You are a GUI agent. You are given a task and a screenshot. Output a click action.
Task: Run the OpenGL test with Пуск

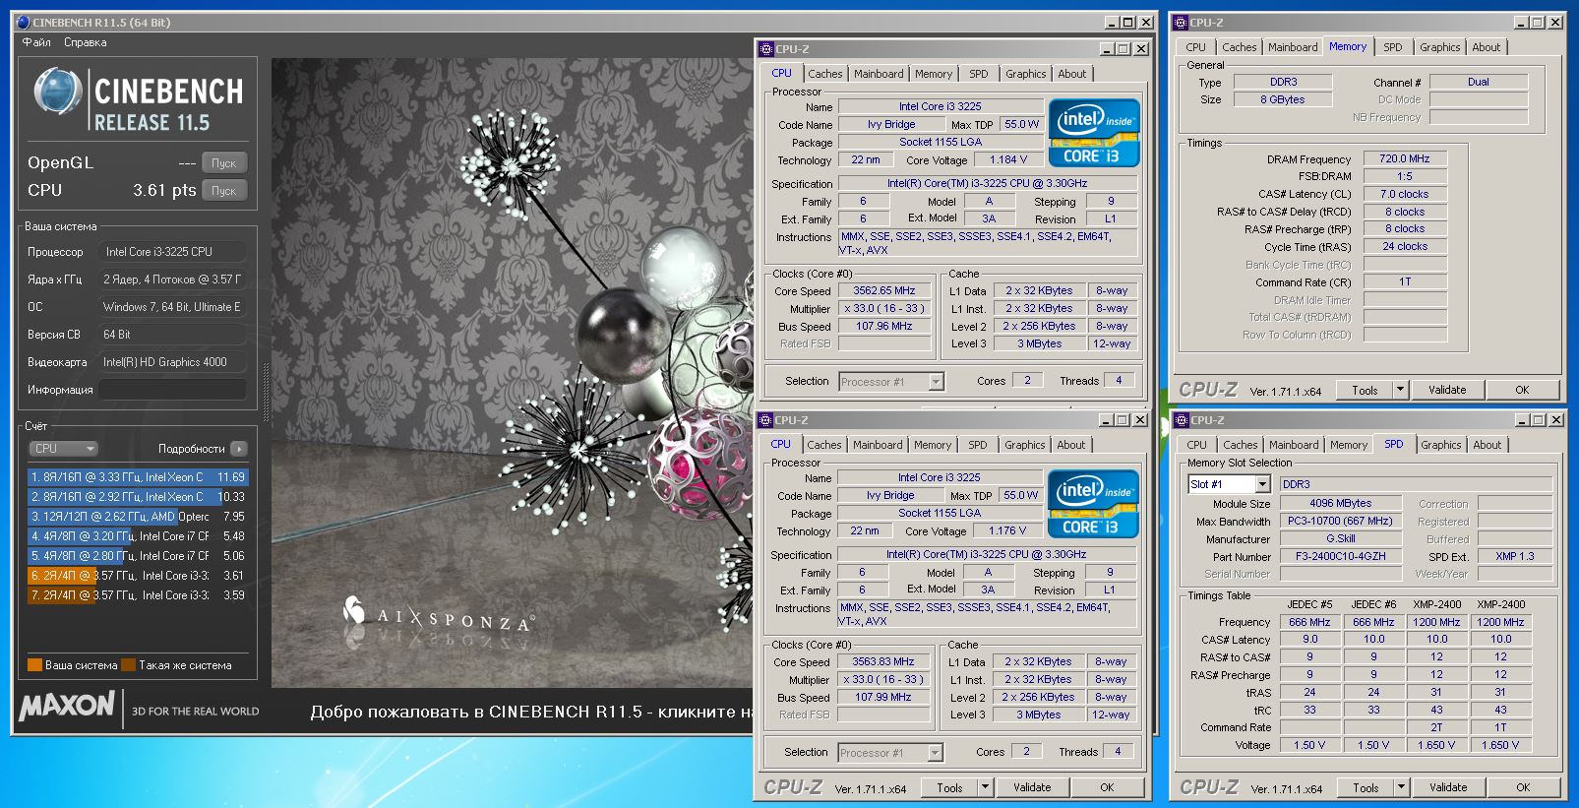point(224,163)
